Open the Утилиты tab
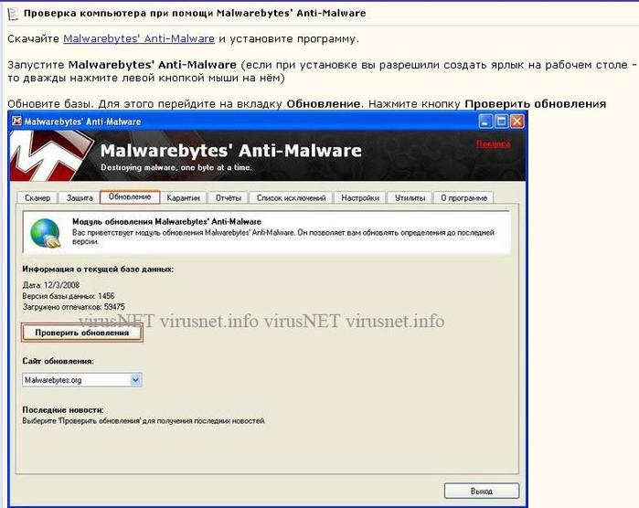 tap(410, 198)
